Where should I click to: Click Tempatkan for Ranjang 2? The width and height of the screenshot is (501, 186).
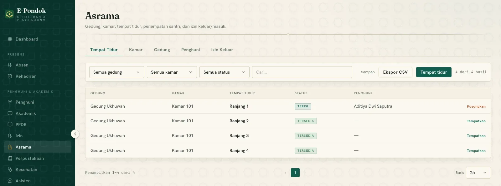coord(476,121)
